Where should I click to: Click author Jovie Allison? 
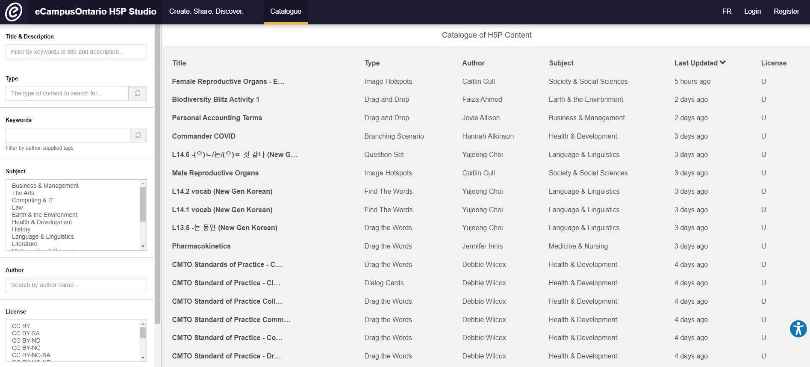tap(480, 118)
